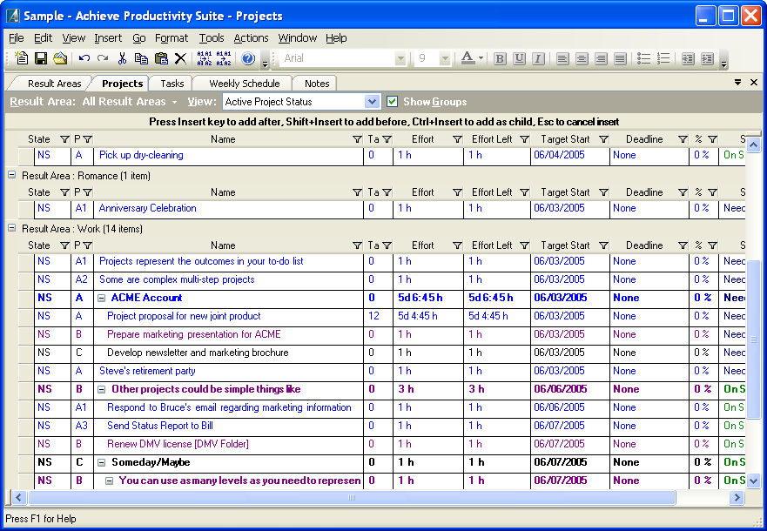Justify the text
Screen dimensions: 767x531
coord(620,58)
